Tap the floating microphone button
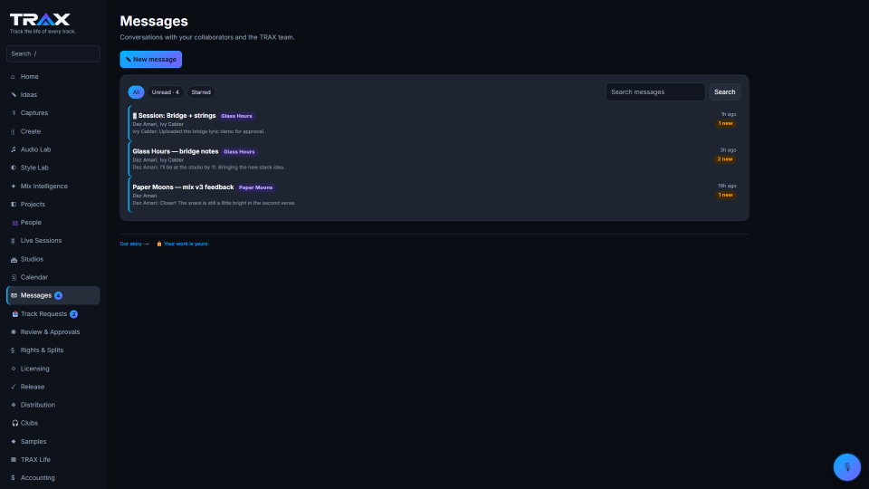Screen dimensions: 869x489 (x=847, y=467)
